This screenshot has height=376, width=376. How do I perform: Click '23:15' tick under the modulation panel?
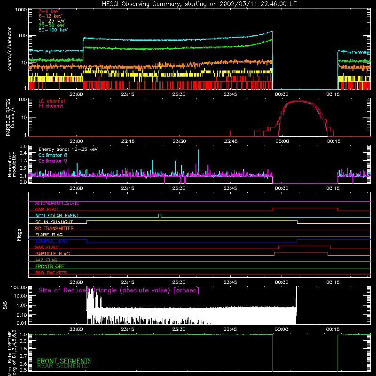click(127, 188)
